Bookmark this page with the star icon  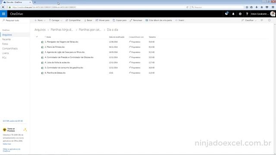[x=247, y=7]
